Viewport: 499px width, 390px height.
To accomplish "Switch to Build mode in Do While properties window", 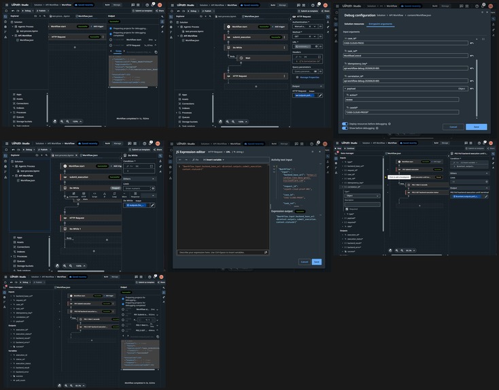I will 107,144.
